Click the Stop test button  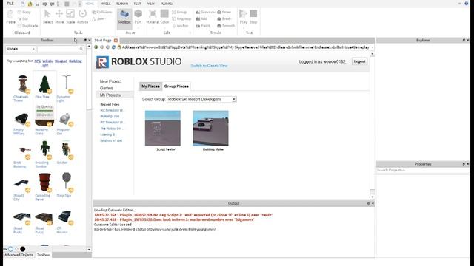(x=253, y=16)
